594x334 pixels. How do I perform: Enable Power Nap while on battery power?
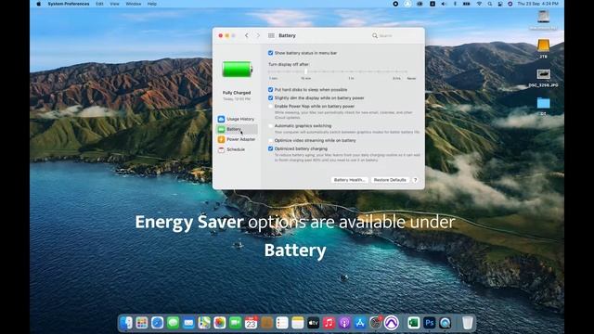point(270,107)
